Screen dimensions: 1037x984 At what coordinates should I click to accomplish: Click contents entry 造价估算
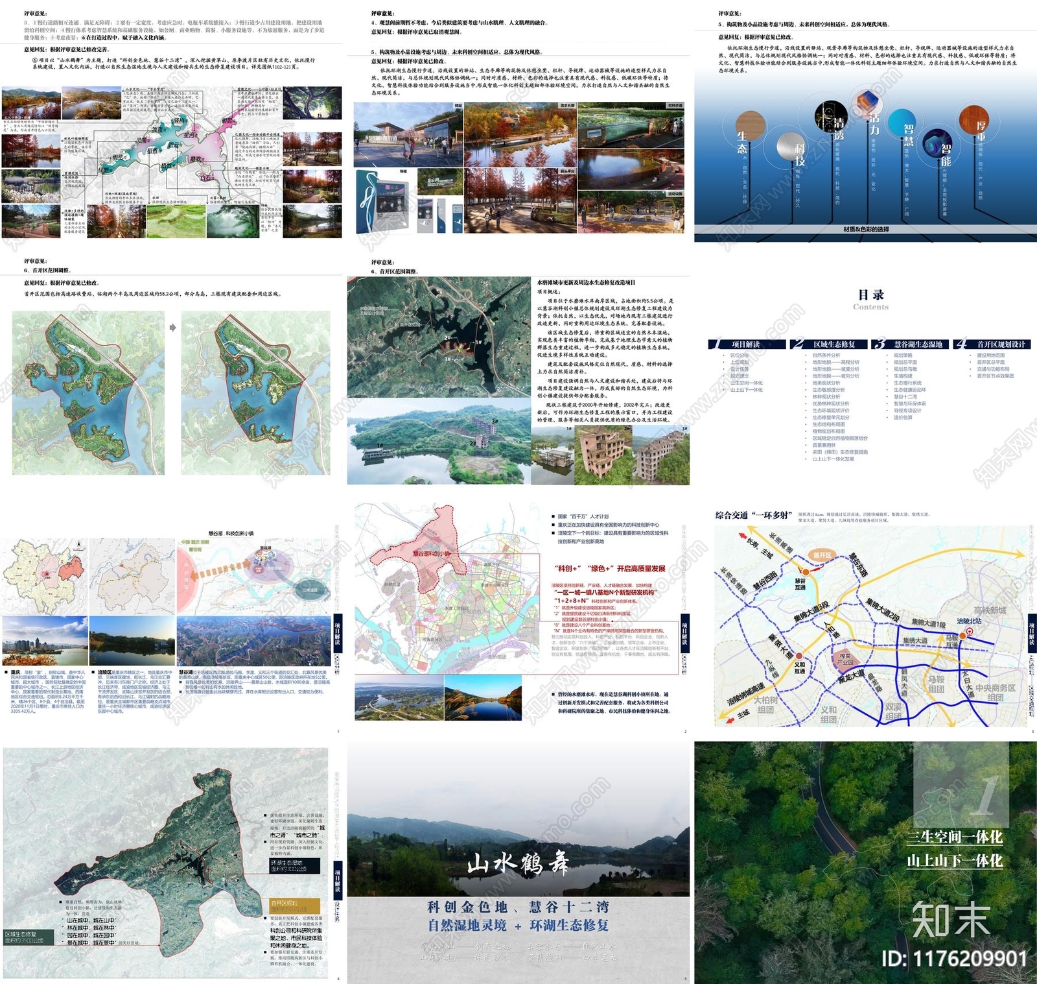point(903,418)
